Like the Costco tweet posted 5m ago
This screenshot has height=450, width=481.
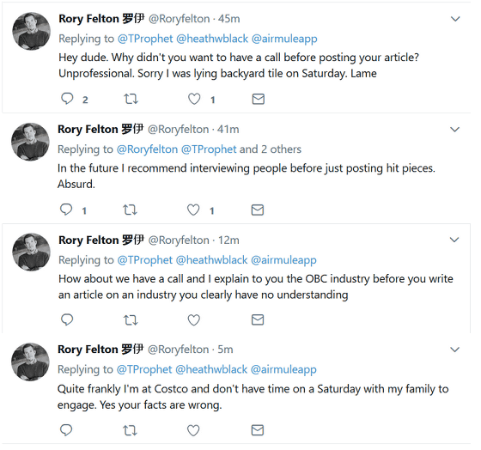tap(193, 430)
